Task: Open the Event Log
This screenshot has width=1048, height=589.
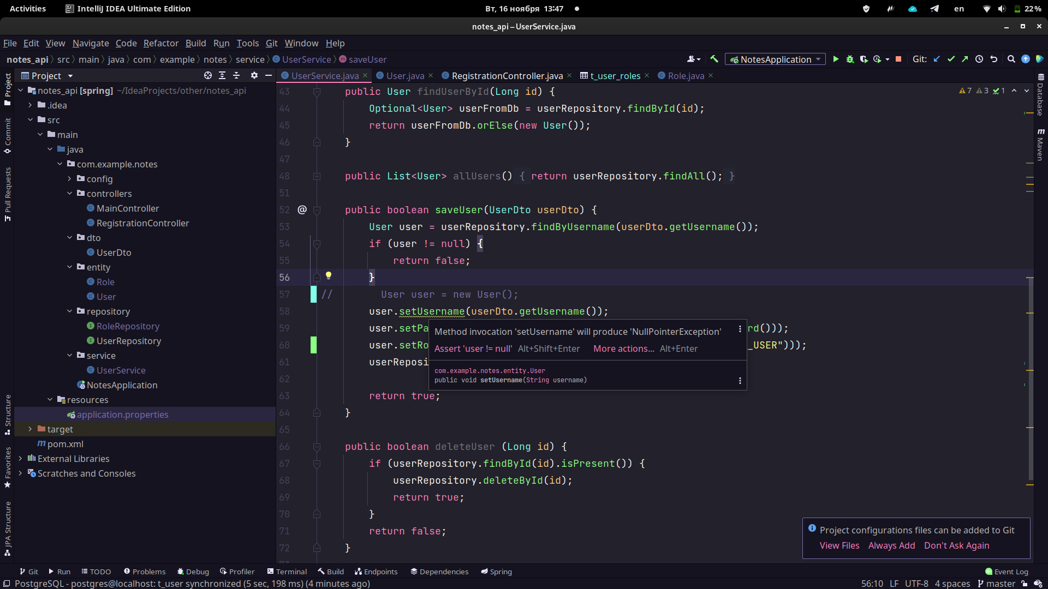Action: pyautogui.click(x=1007, y=572)
